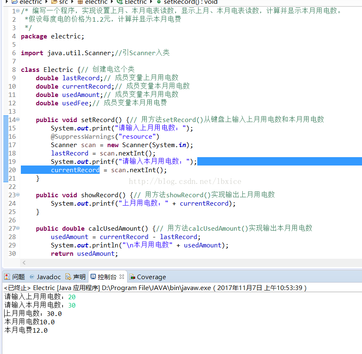Switch to the 声明 (Declaration) tab
The height and width of the screenshot is (354, 362).
(75, 277)
